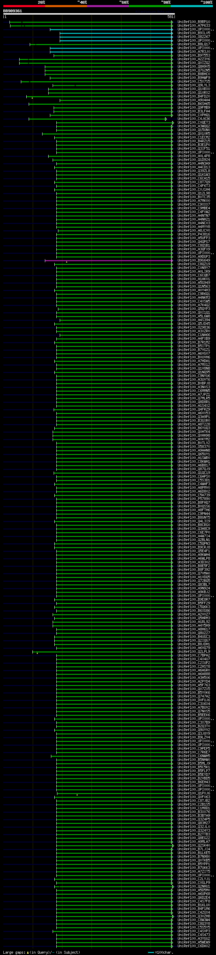Select hit label UniRef100_Q1V8N8
The height and width of the screenshot is (955, 216).
pos(193,369)
